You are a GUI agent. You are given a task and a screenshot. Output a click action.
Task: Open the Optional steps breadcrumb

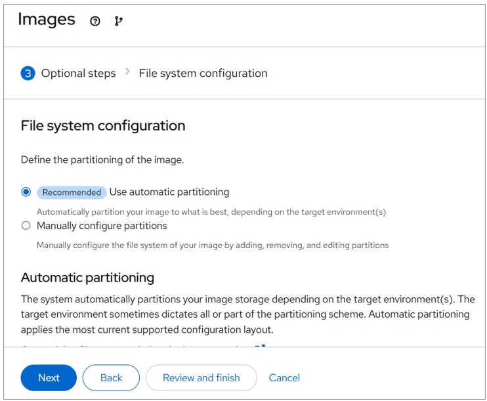click(x=78, y=74)
